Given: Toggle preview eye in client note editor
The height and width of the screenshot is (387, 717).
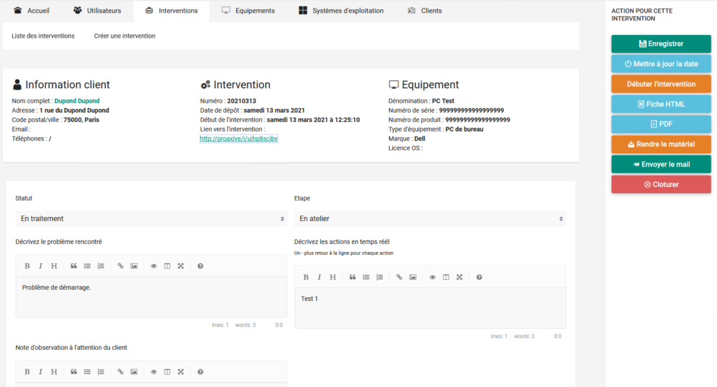Looking at the screenshot, I should point(154,372).
